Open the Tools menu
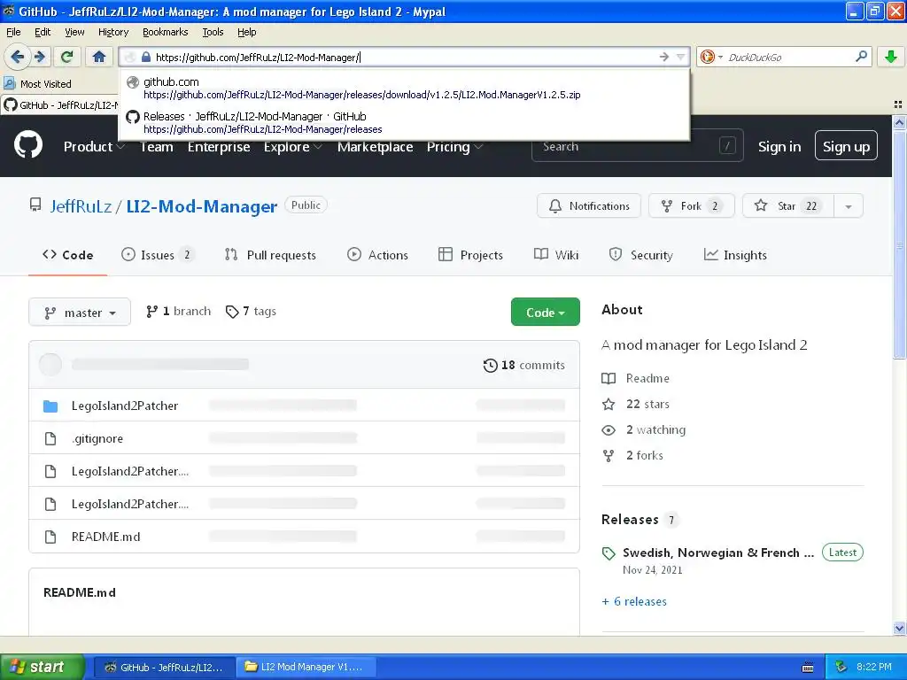The image size is (907, 680). pyautogui.click(x=213, y=32)
